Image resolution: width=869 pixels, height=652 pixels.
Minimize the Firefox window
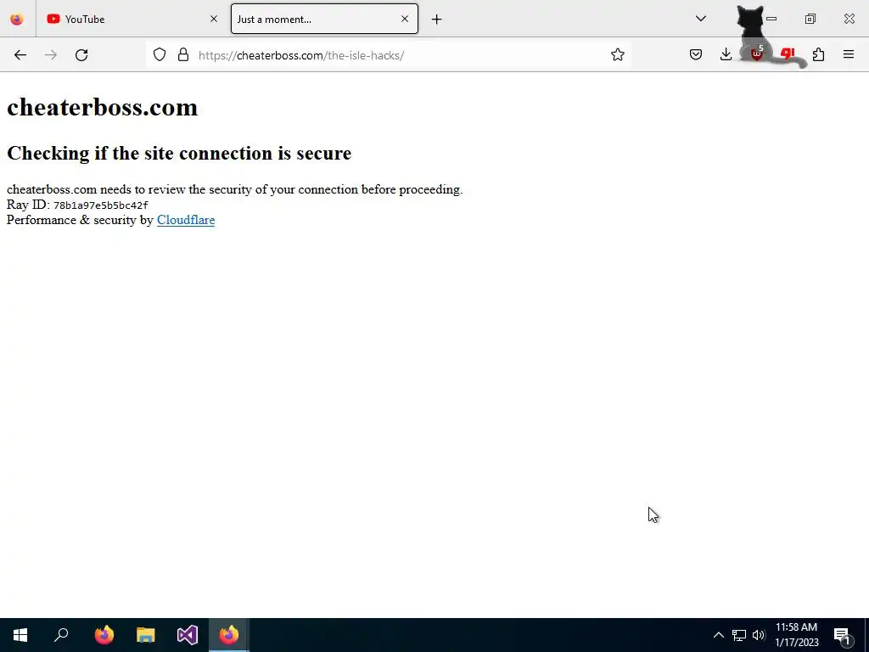point(771,19)
